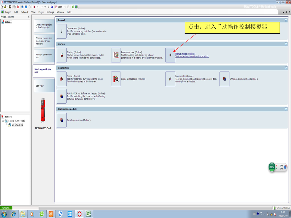Open the Scope recording tool icon
The width and height of the screenshot is (291, 218).
62,79
